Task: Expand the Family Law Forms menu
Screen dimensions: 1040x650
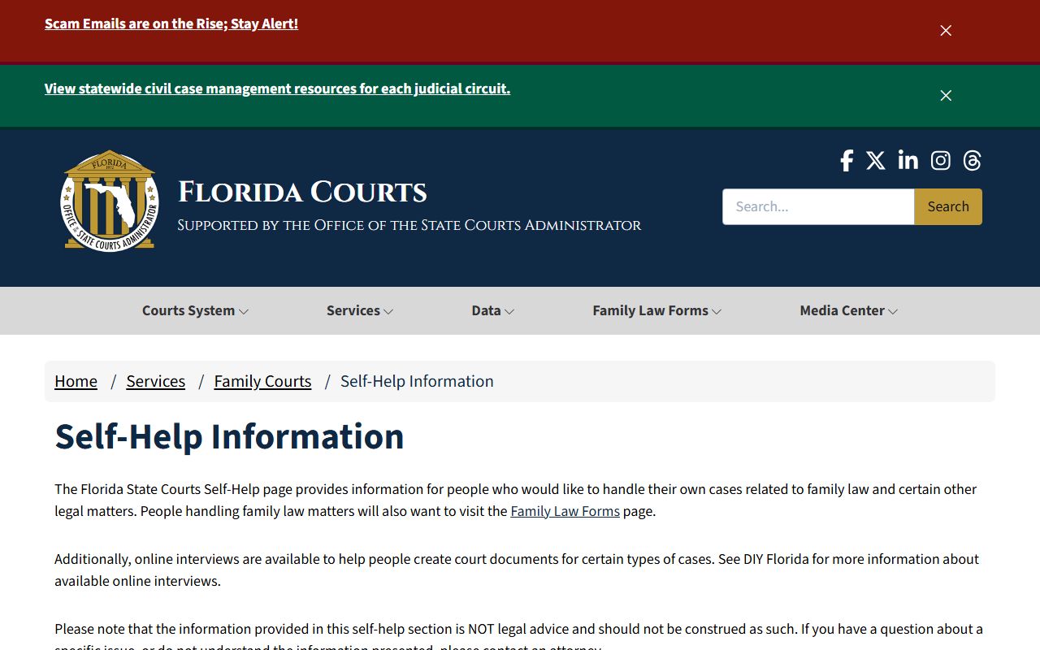Action: [x=657, y=310]
